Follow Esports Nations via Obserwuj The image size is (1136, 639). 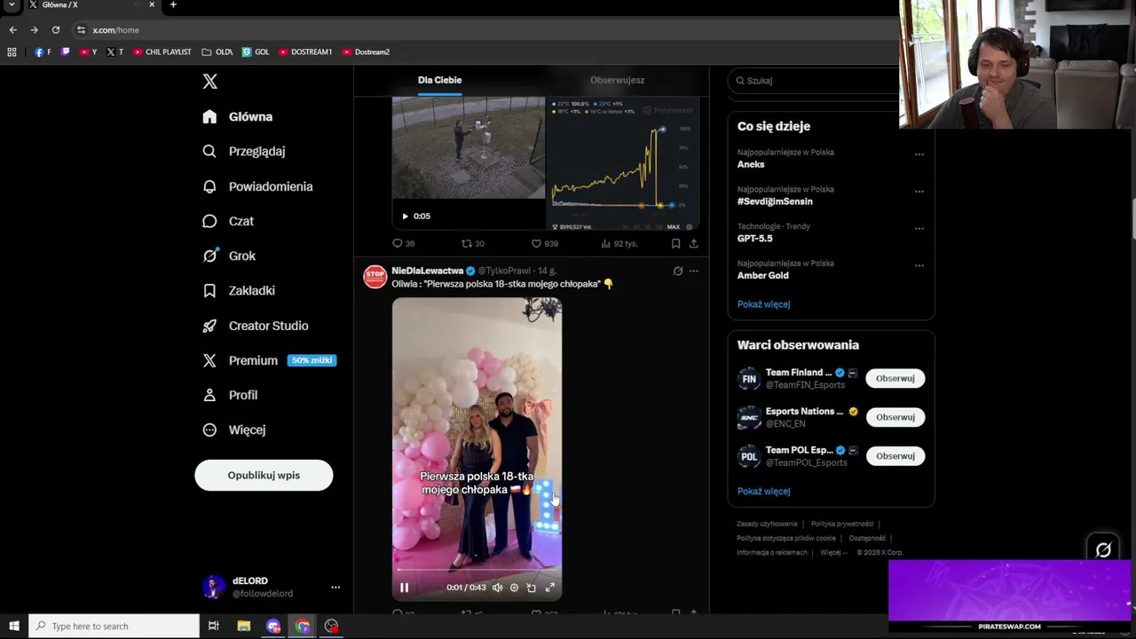click(895, 417)
